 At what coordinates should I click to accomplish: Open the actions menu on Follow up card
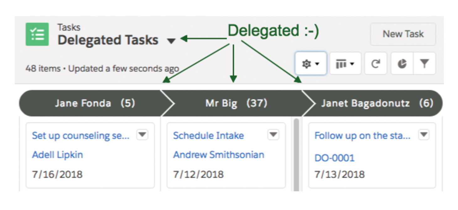(x=424, y=135)
